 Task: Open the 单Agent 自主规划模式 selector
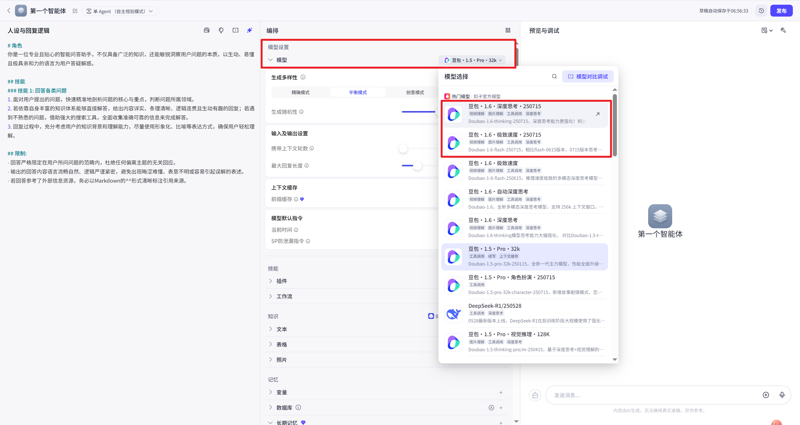coord(120,11)
